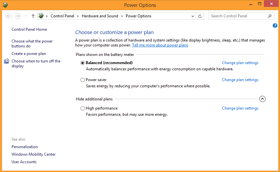Change plan settings for Power saver

pyautogui.click(x=240, y=80)
